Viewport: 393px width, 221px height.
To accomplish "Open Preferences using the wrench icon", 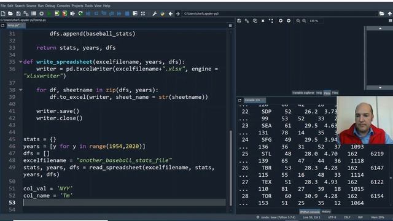I will (x=154, y=14).
